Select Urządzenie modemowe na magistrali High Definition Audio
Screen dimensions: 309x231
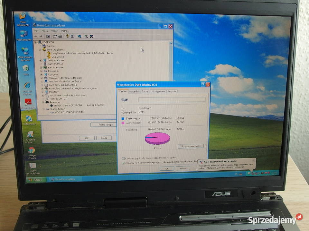(82, 53)
